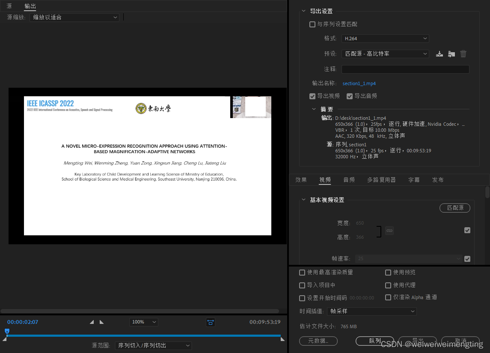Open the frame rate dropdown
490x353 pixels.
[409, 259]
